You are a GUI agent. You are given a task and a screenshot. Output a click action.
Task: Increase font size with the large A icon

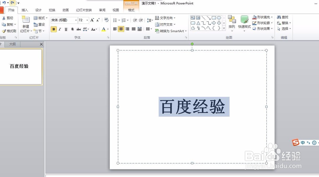pyautogui.click(x=92, y=20)
